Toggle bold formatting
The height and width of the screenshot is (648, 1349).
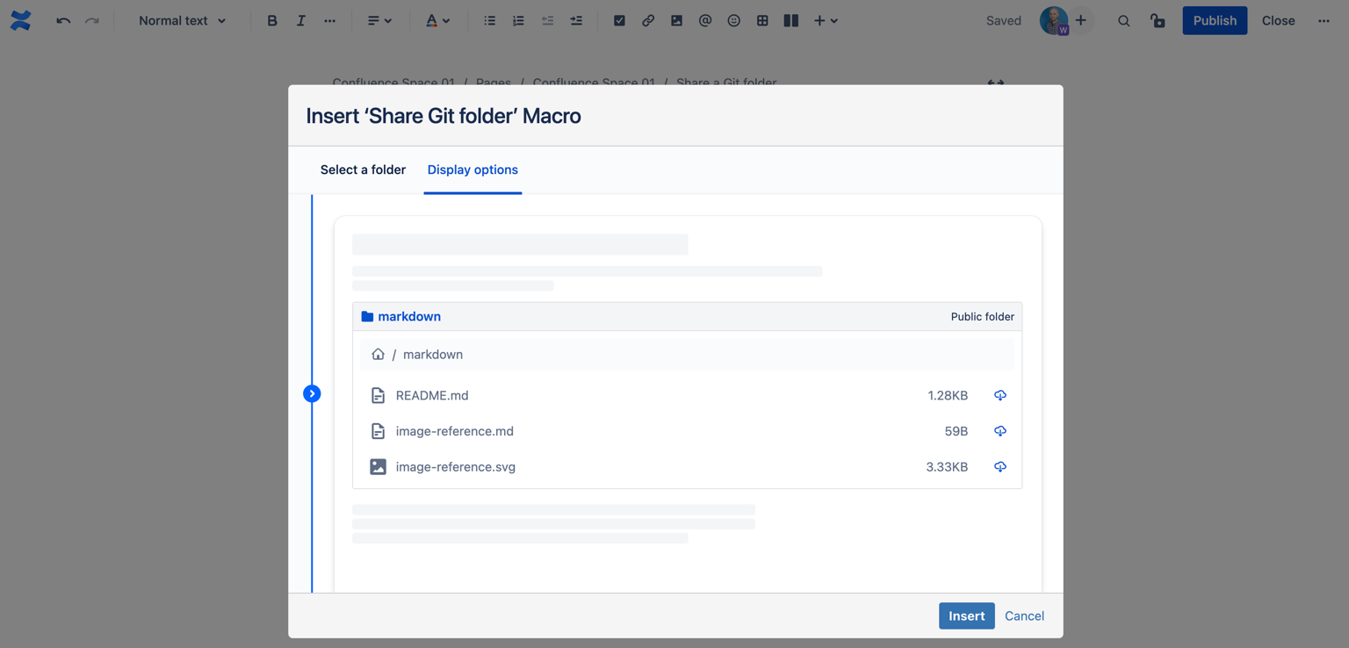click(x=272, y=20)
